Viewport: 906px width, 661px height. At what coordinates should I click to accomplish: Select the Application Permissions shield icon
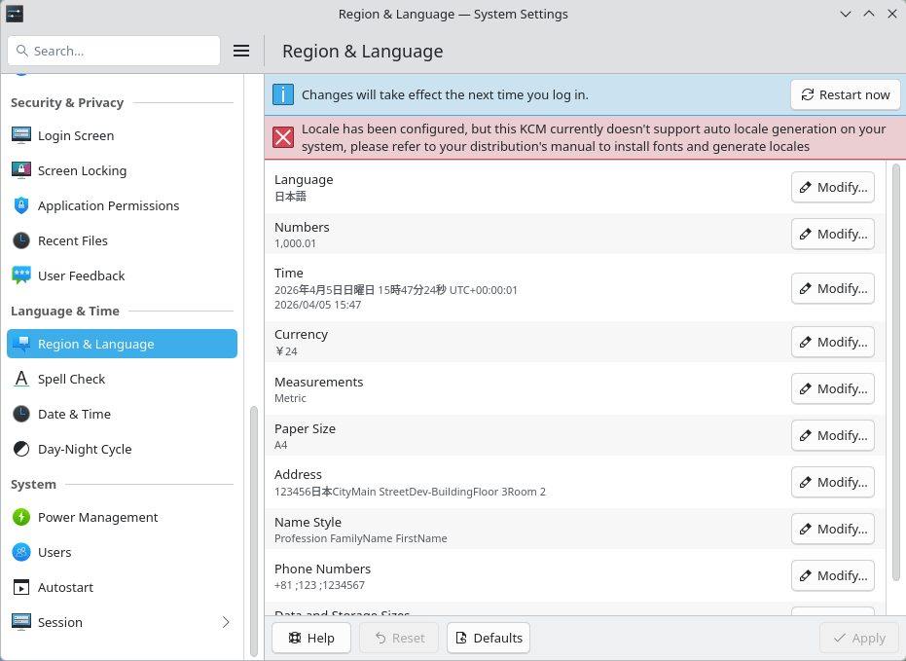point(21,205)
